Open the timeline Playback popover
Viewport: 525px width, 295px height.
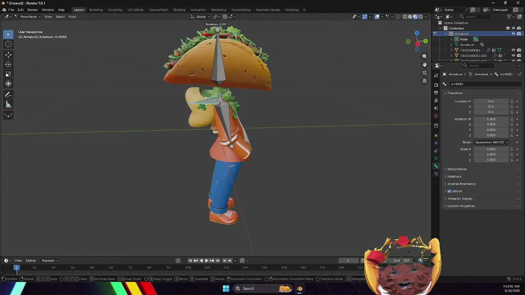point(50,261)
